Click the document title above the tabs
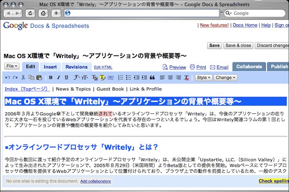The height and width of the screenshot is (192, 289). tap(95, 56)
